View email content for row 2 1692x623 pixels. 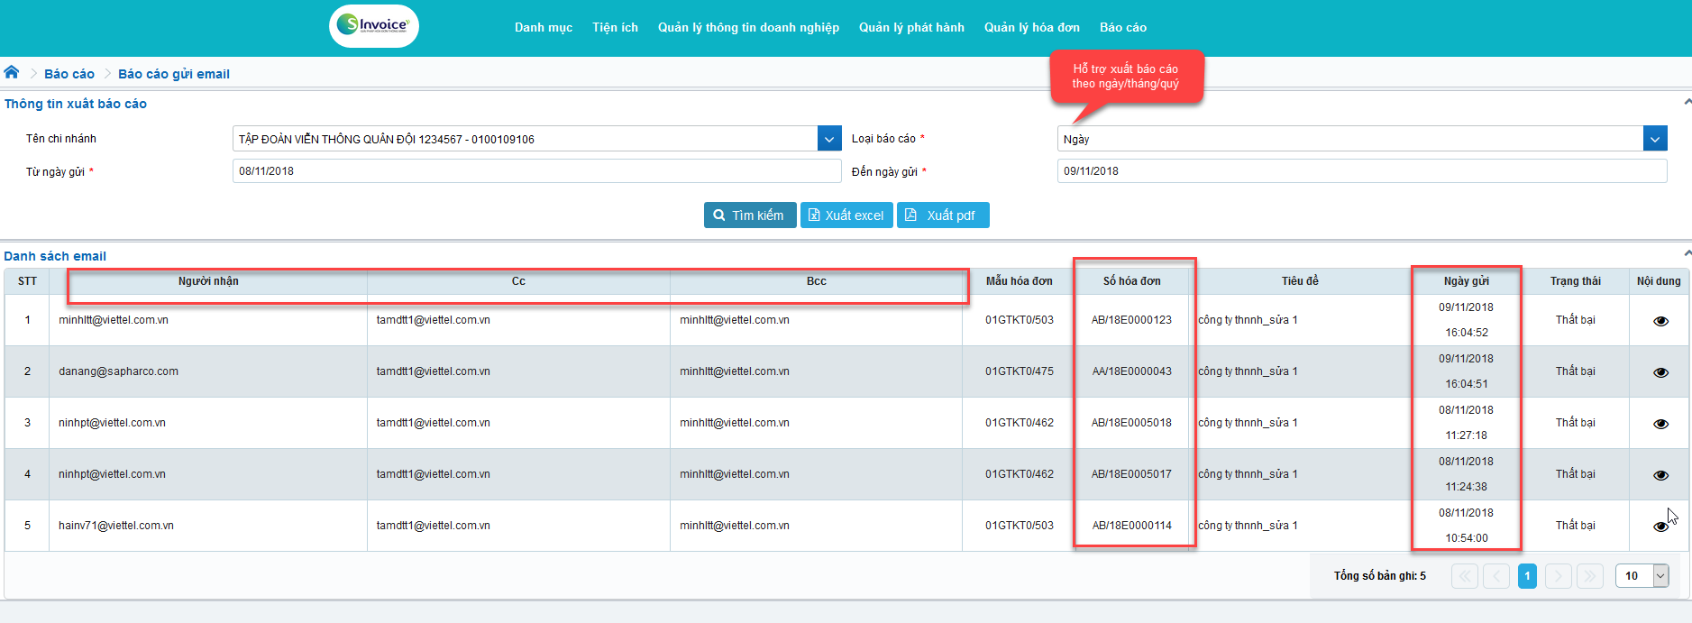[1660, 372]
